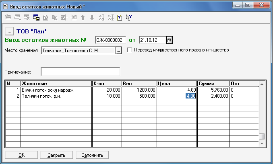
Task: Toggle the 'Перевод имущественного права в имущество' checkbox
Action: (129, 50)
